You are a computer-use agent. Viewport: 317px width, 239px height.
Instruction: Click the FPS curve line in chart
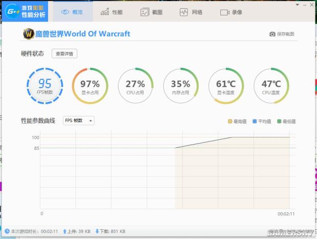pyautogui.click(x=205, y=142)
